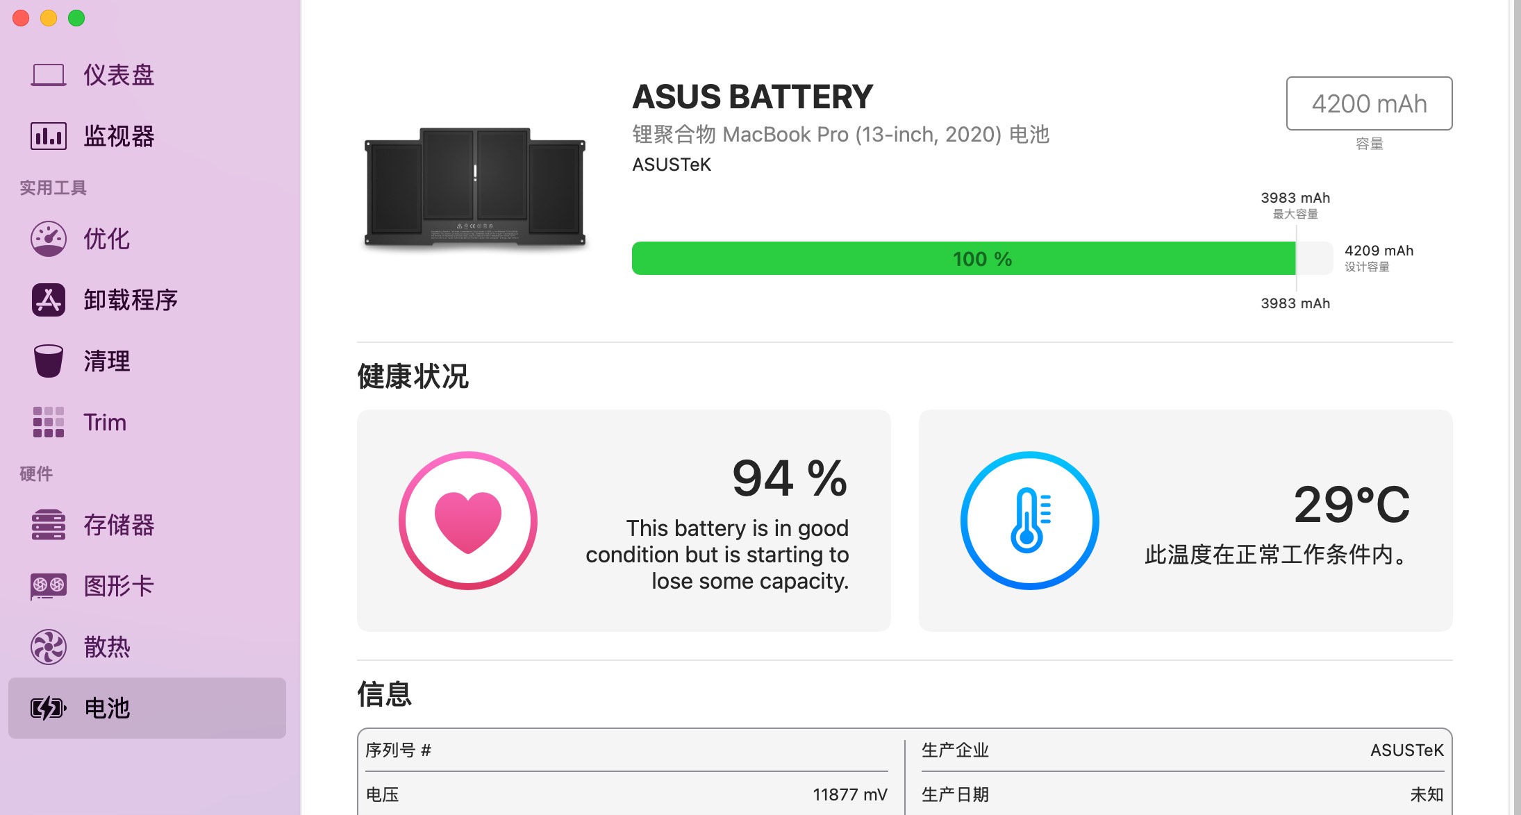Select the 序列号 # information row
The height and width of the screenshot is (815, 1521).
(626, 750)
